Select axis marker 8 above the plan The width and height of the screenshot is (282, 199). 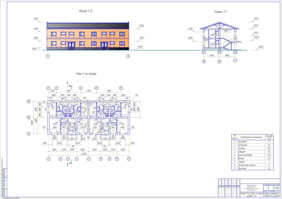96,88
